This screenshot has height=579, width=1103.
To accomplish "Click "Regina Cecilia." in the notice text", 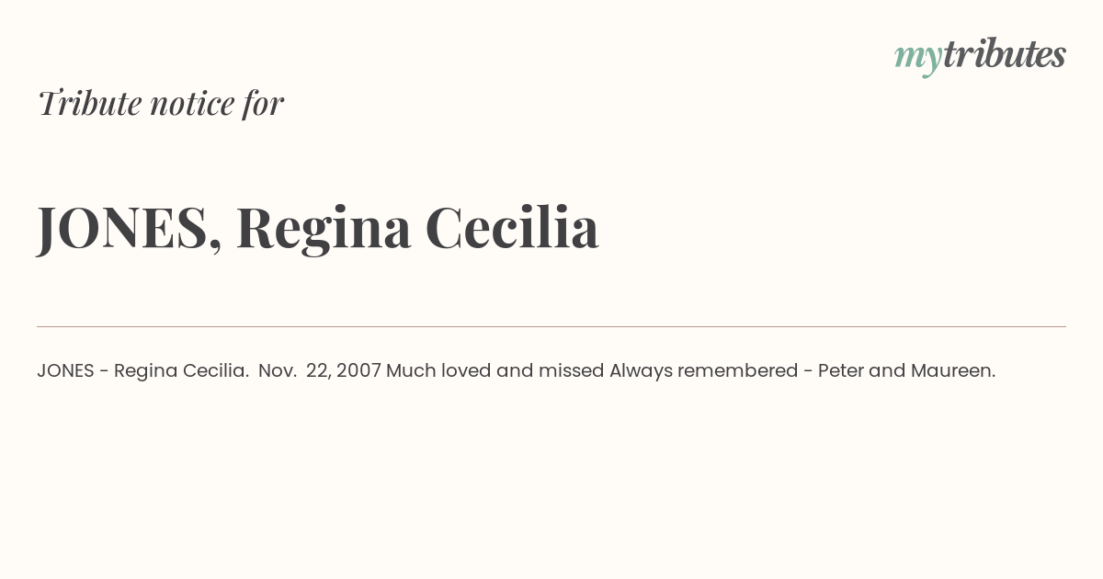I will click(181, 371).
